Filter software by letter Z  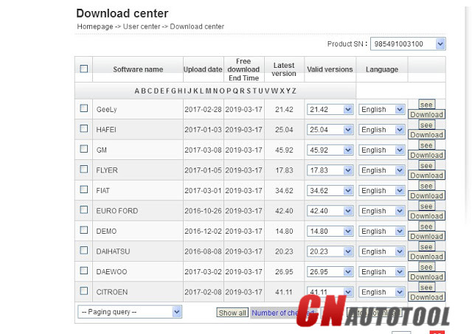pos(294,91)
